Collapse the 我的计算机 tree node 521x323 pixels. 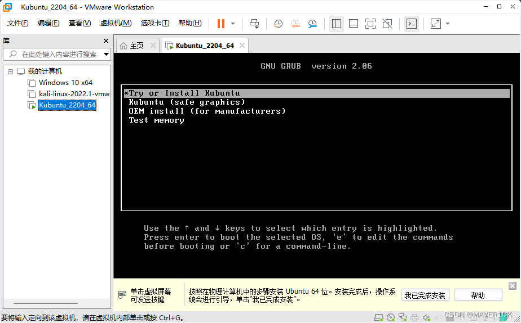click(x=11, y=71)
